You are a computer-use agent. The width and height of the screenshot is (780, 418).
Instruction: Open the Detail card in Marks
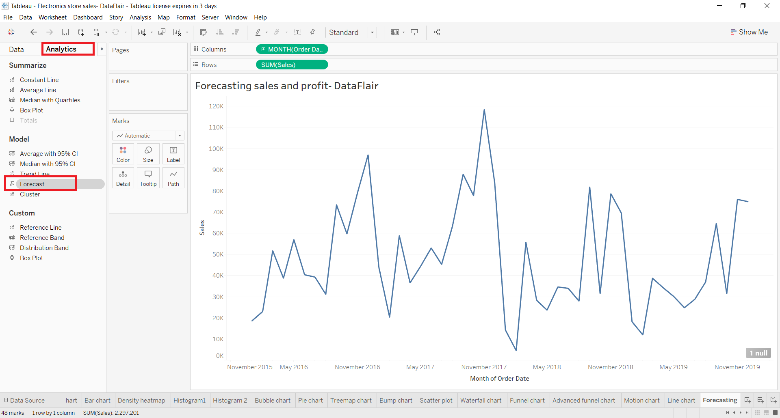[x=123, y=178]
